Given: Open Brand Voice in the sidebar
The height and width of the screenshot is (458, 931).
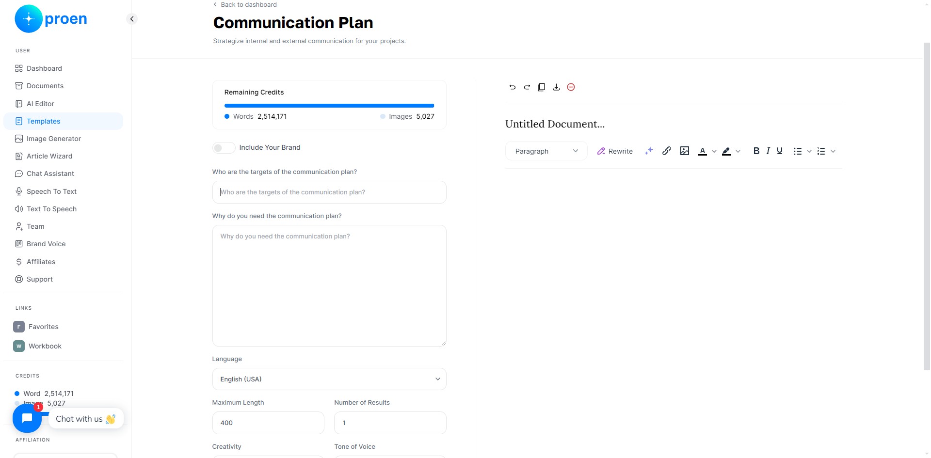Looking at the screenshot, I should coord(63,244).
